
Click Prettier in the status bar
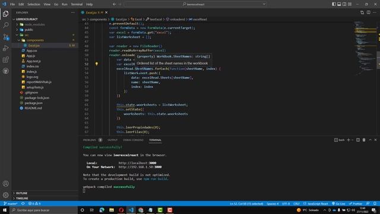(356, 203)
